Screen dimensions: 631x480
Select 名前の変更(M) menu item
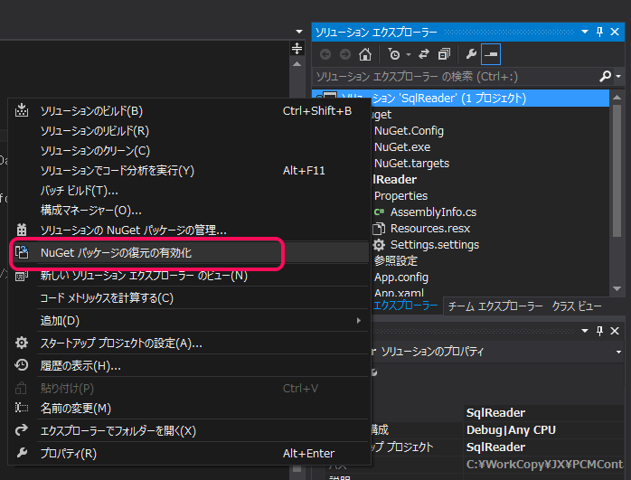tap(189, 409)
